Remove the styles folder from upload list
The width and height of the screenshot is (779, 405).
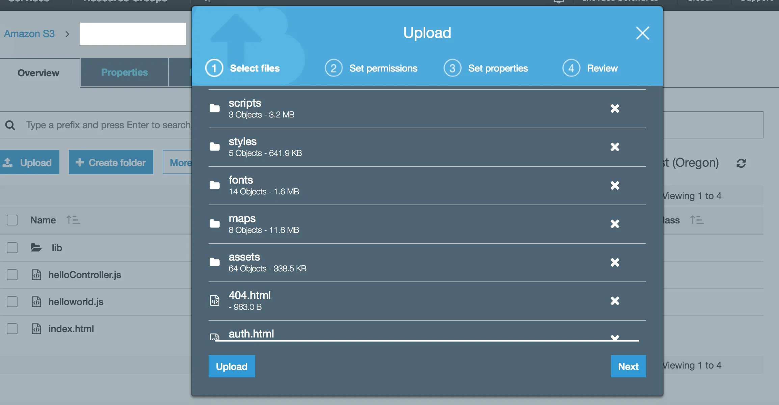(615, 147)
